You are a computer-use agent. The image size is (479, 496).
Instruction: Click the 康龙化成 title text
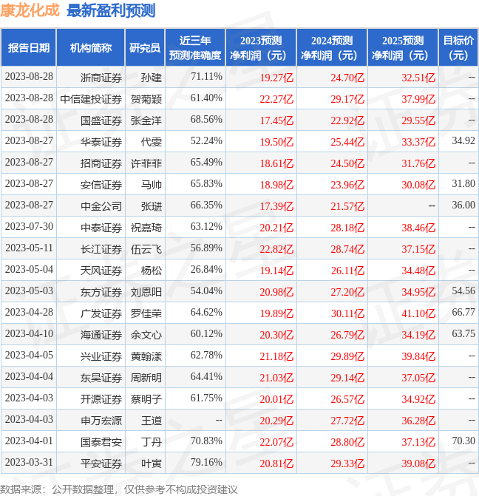pos(30,10)
